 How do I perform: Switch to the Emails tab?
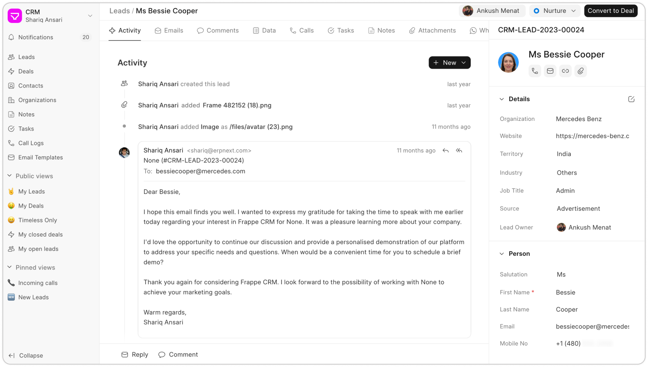pyautogui.click(x=169, y=31)
